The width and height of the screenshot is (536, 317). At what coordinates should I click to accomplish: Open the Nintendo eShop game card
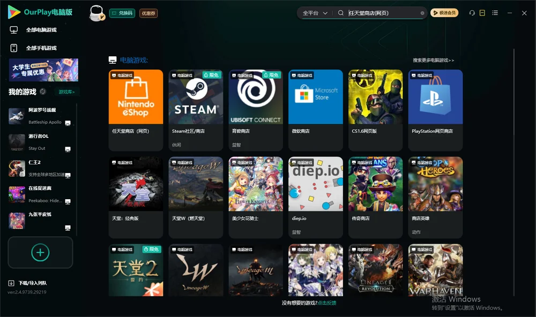pos(136,110)
